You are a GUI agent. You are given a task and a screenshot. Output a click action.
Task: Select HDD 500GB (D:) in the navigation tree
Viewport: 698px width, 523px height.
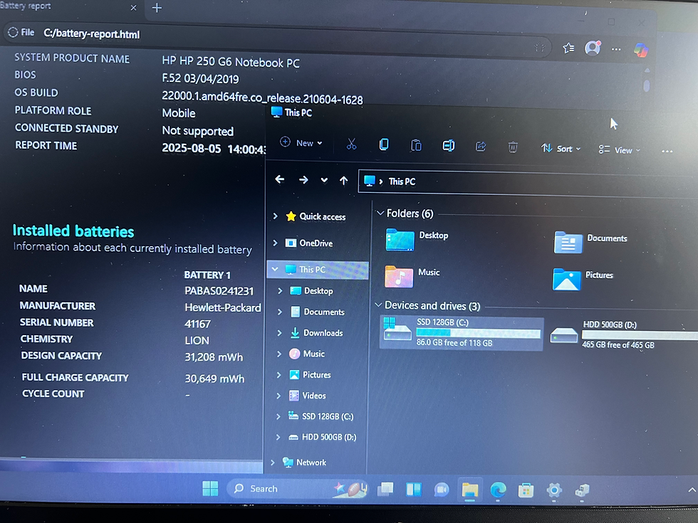coord(328,437)
